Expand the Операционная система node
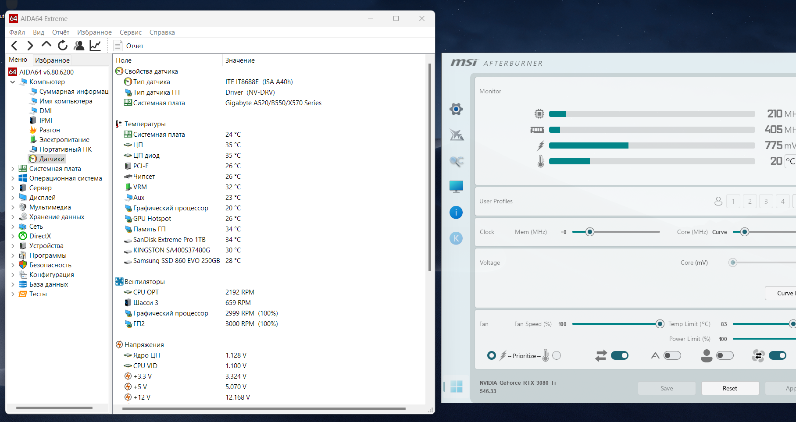Image resolution: width=796 pixels, height=422 pixels. [13, 178]
